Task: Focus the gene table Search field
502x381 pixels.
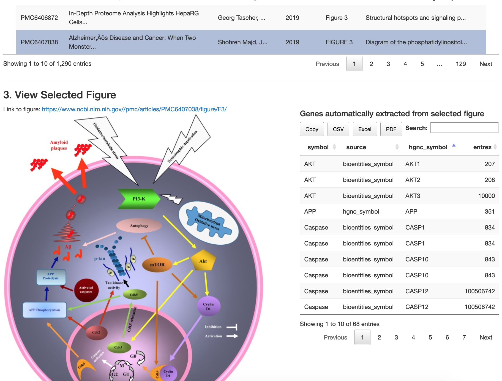Action: [464, 128]
